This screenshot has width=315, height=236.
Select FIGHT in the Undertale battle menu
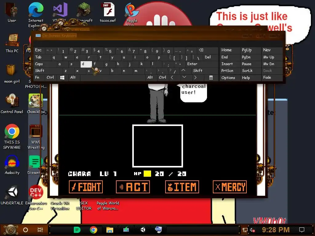click(86, 187)
